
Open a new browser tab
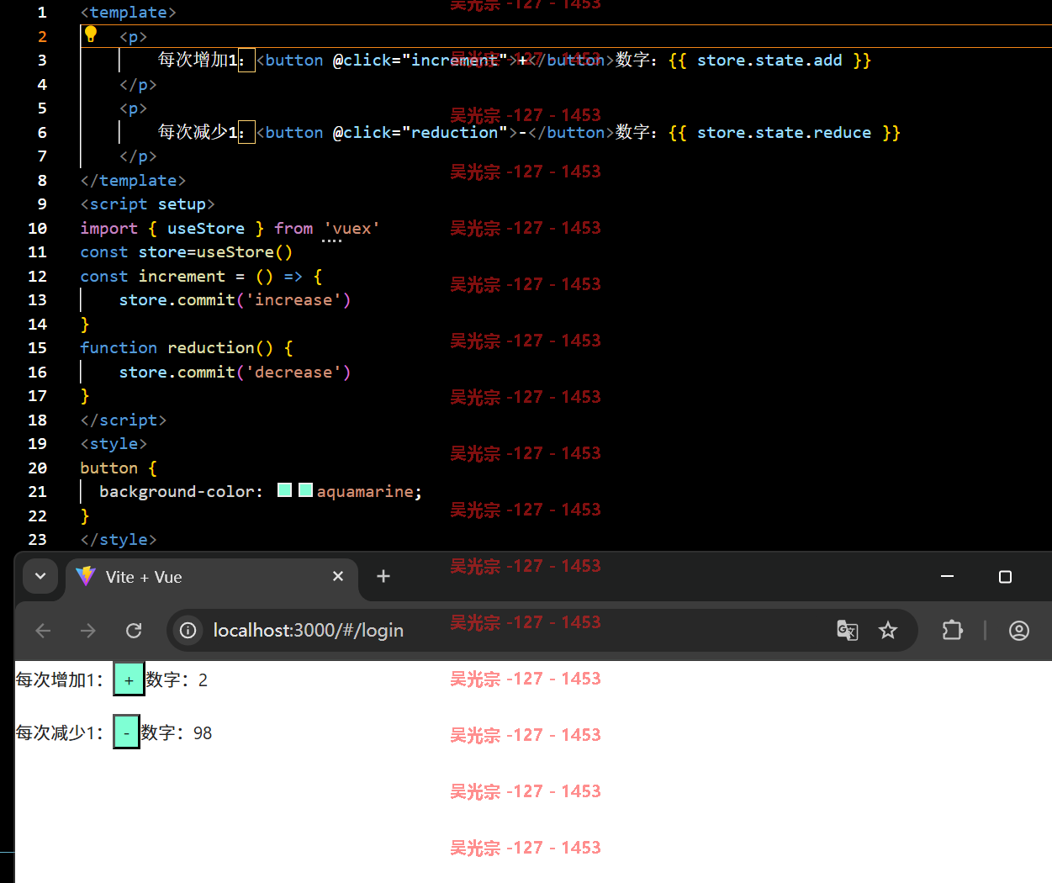pos(383,576)
